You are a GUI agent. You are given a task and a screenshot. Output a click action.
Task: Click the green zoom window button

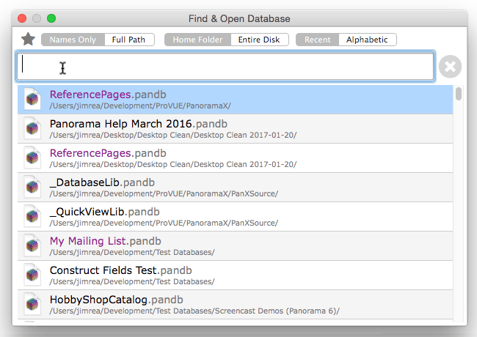pyautogui.click(x=51, y=18)
